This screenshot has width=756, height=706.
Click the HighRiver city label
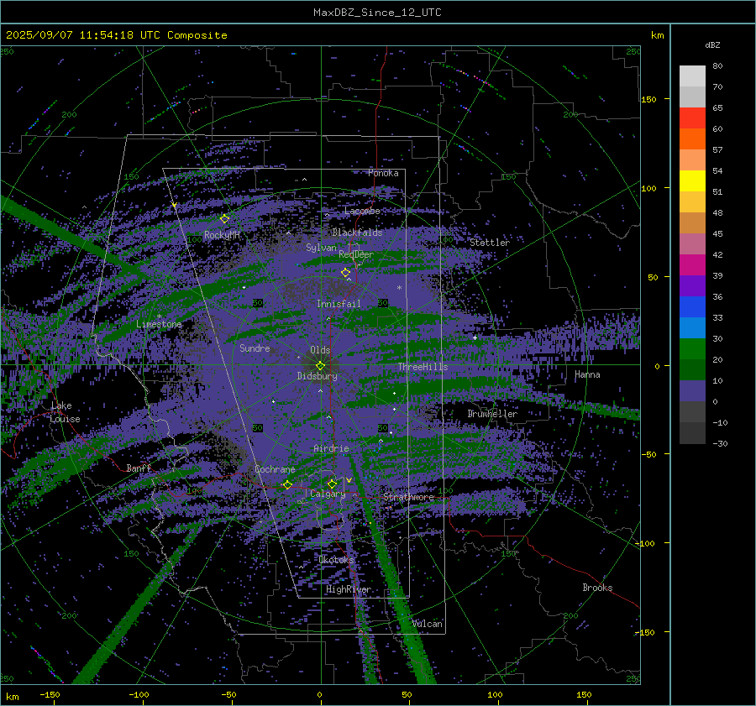tap(349, 589)
